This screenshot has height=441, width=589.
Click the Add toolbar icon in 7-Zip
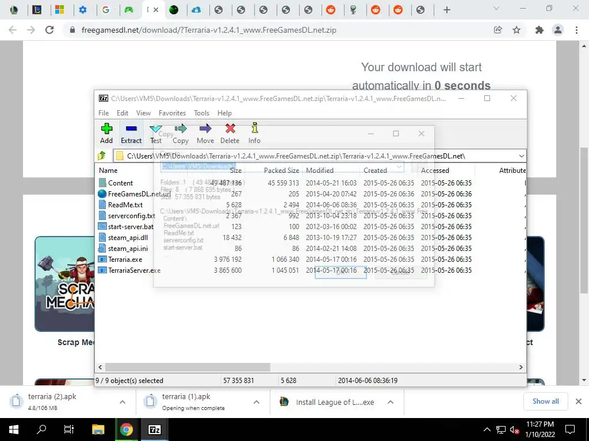(x=106, y=133)
